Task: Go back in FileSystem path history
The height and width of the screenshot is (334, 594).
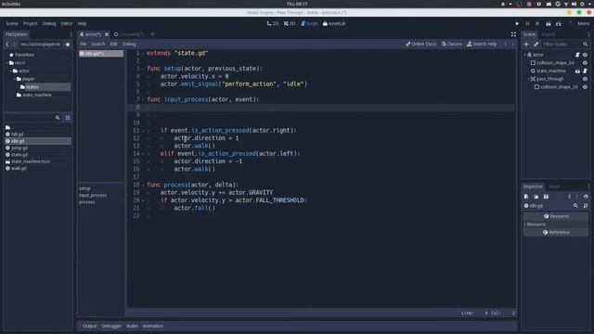Action: point(7,45)
